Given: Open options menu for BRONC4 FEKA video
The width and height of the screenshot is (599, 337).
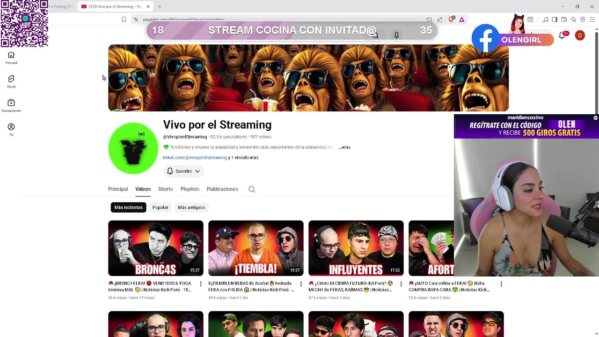Looking at the screenshot, I should [201, 284].
